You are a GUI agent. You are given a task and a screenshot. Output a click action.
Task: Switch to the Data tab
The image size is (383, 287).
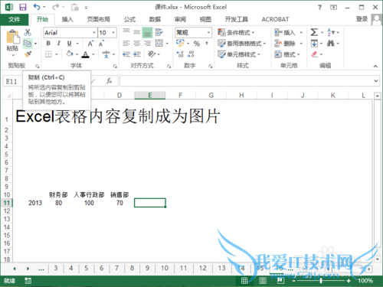pyautogui.click(x=155, y=19)
